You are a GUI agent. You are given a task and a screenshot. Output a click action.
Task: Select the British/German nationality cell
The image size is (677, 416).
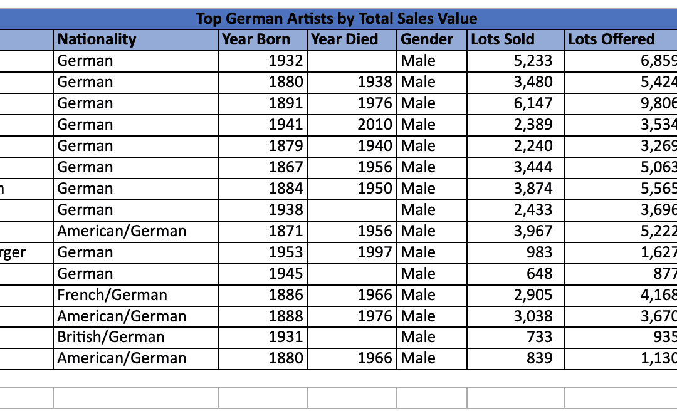(135, 337)
